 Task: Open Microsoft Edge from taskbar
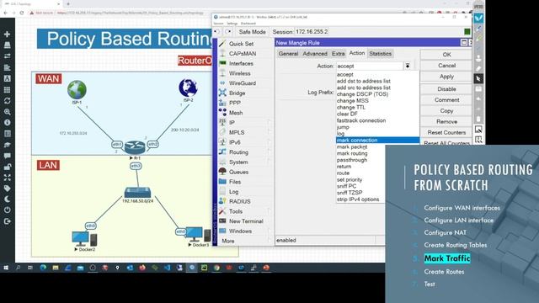point(43,268)
